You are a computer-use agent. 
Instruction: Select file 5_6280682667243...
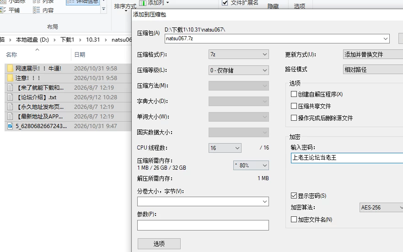[41, 126]
